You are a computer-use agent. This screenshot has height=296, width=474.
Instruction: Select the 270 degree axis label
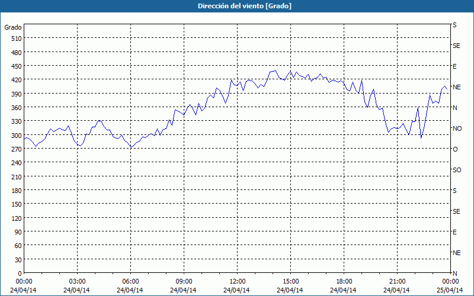(x=17, y=149)
